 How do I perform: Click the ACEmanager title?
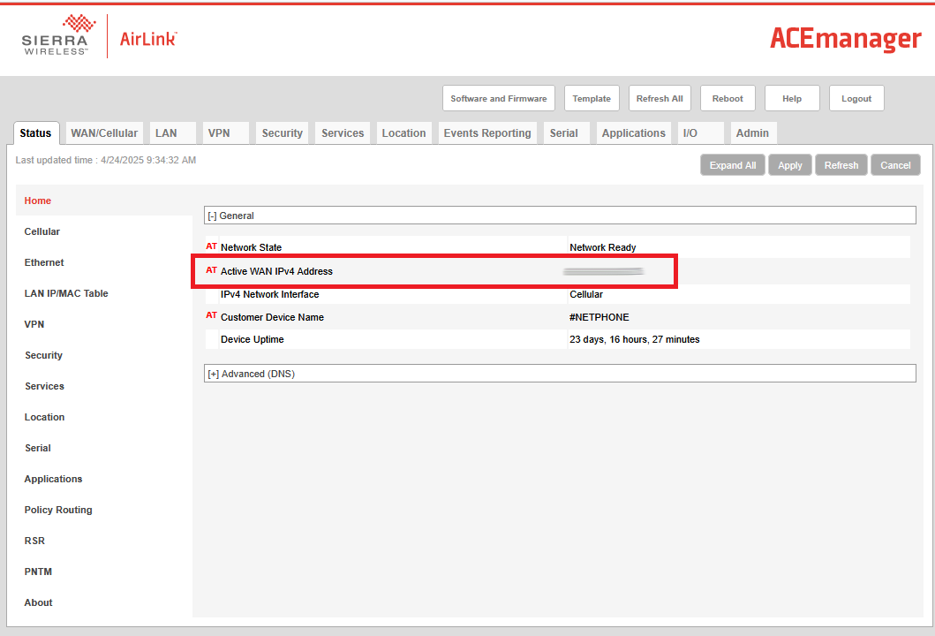coord(846,39)
